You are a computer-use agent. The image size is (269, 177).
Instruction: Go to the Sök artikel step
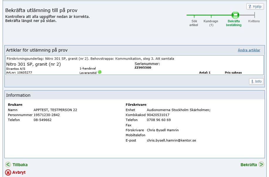[x=194, y=23]
